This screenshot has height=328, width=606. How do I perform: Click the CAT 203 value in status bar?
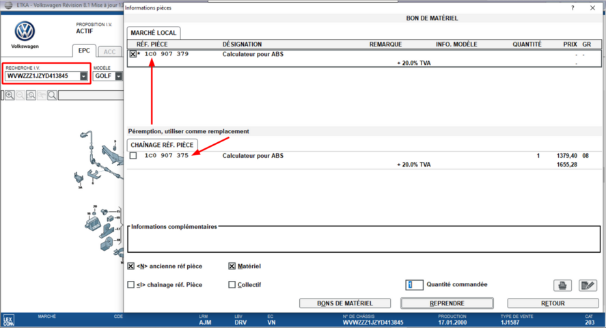[590, 323]
